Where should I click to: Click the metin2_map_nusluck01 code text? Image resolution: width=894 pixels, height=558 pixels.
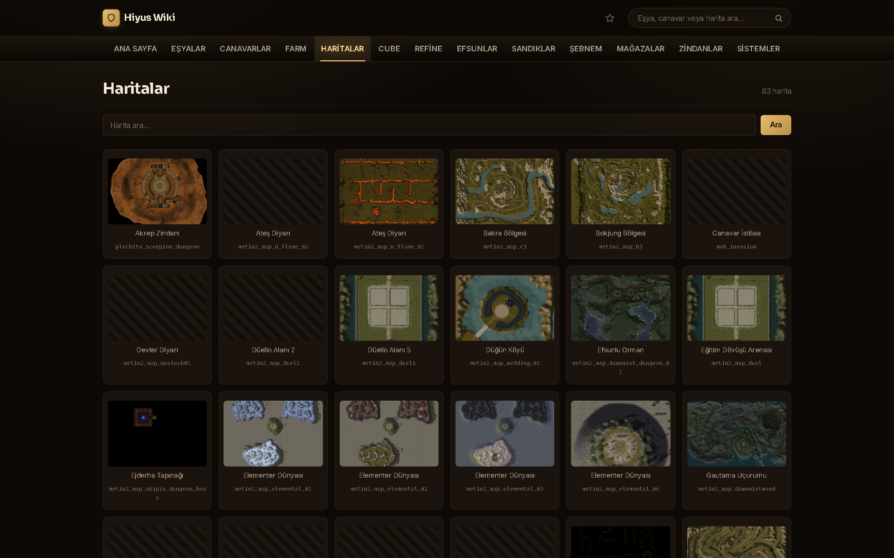(157, 363)
